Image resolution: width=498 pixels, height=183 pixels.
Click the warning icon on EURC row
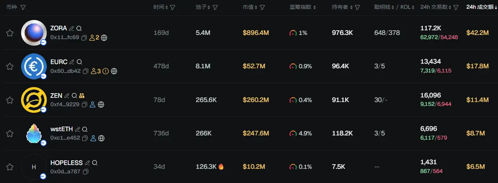[106, 71]
